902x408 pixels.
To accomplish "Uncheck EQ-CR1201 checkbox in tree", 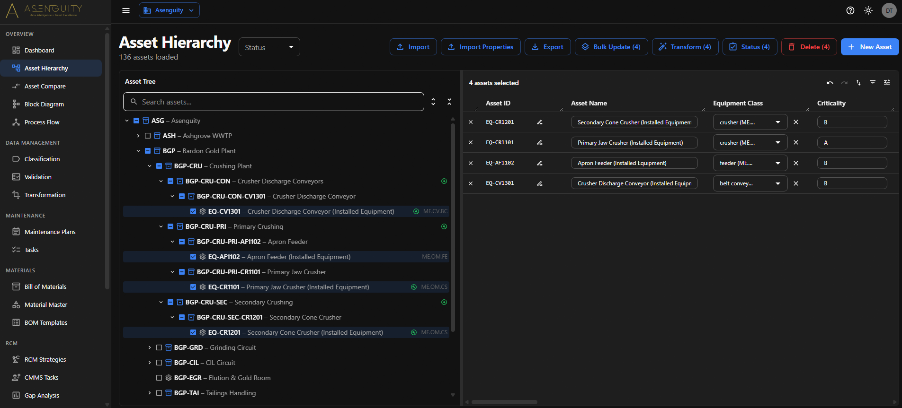I will coord(193,332).
